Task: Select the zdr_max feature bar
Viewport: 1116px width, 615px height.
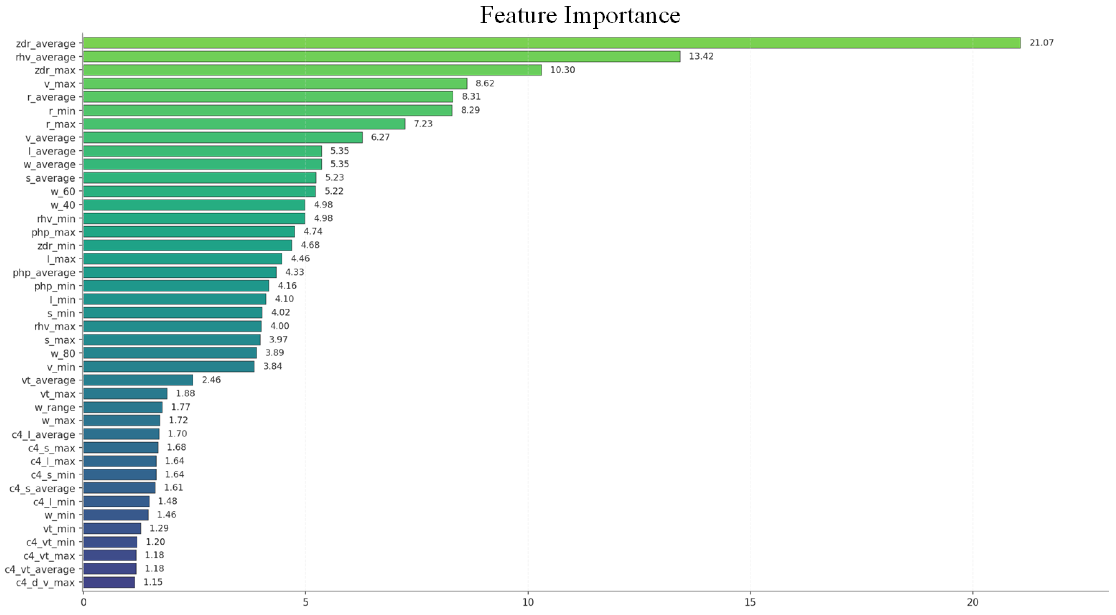Action: 312,70
